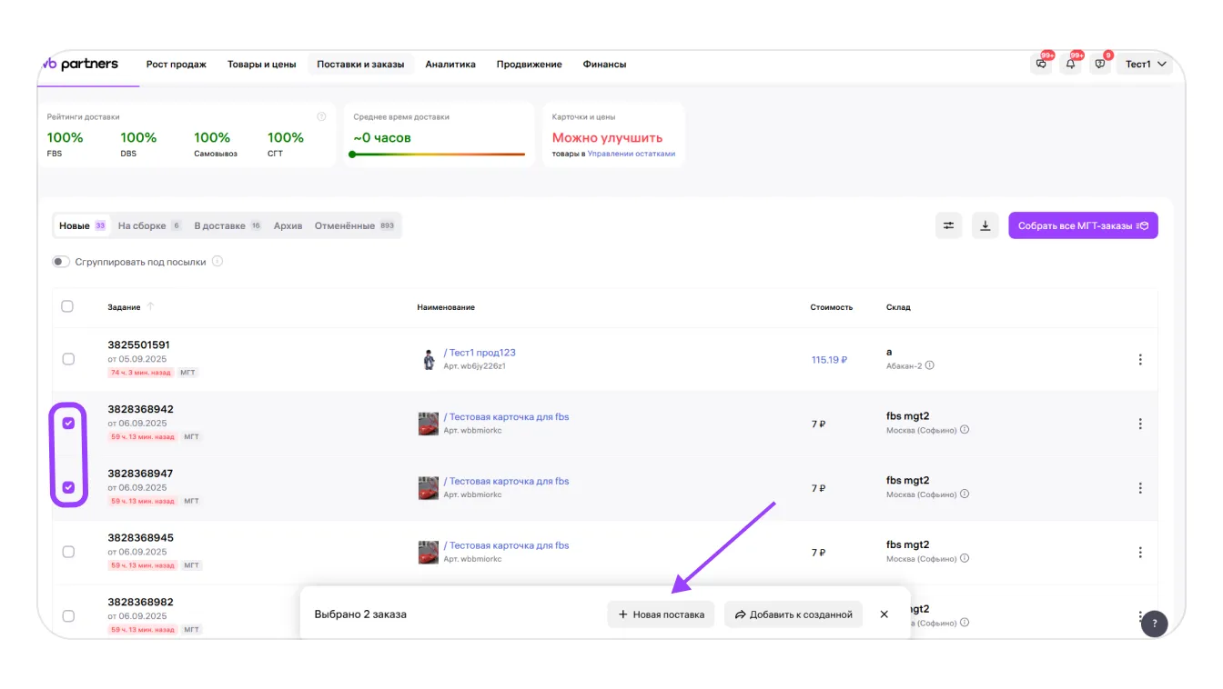Check the checkbox for order 3828368945
This screenshot has height=689, width=1223.
[x=68, y=552]
